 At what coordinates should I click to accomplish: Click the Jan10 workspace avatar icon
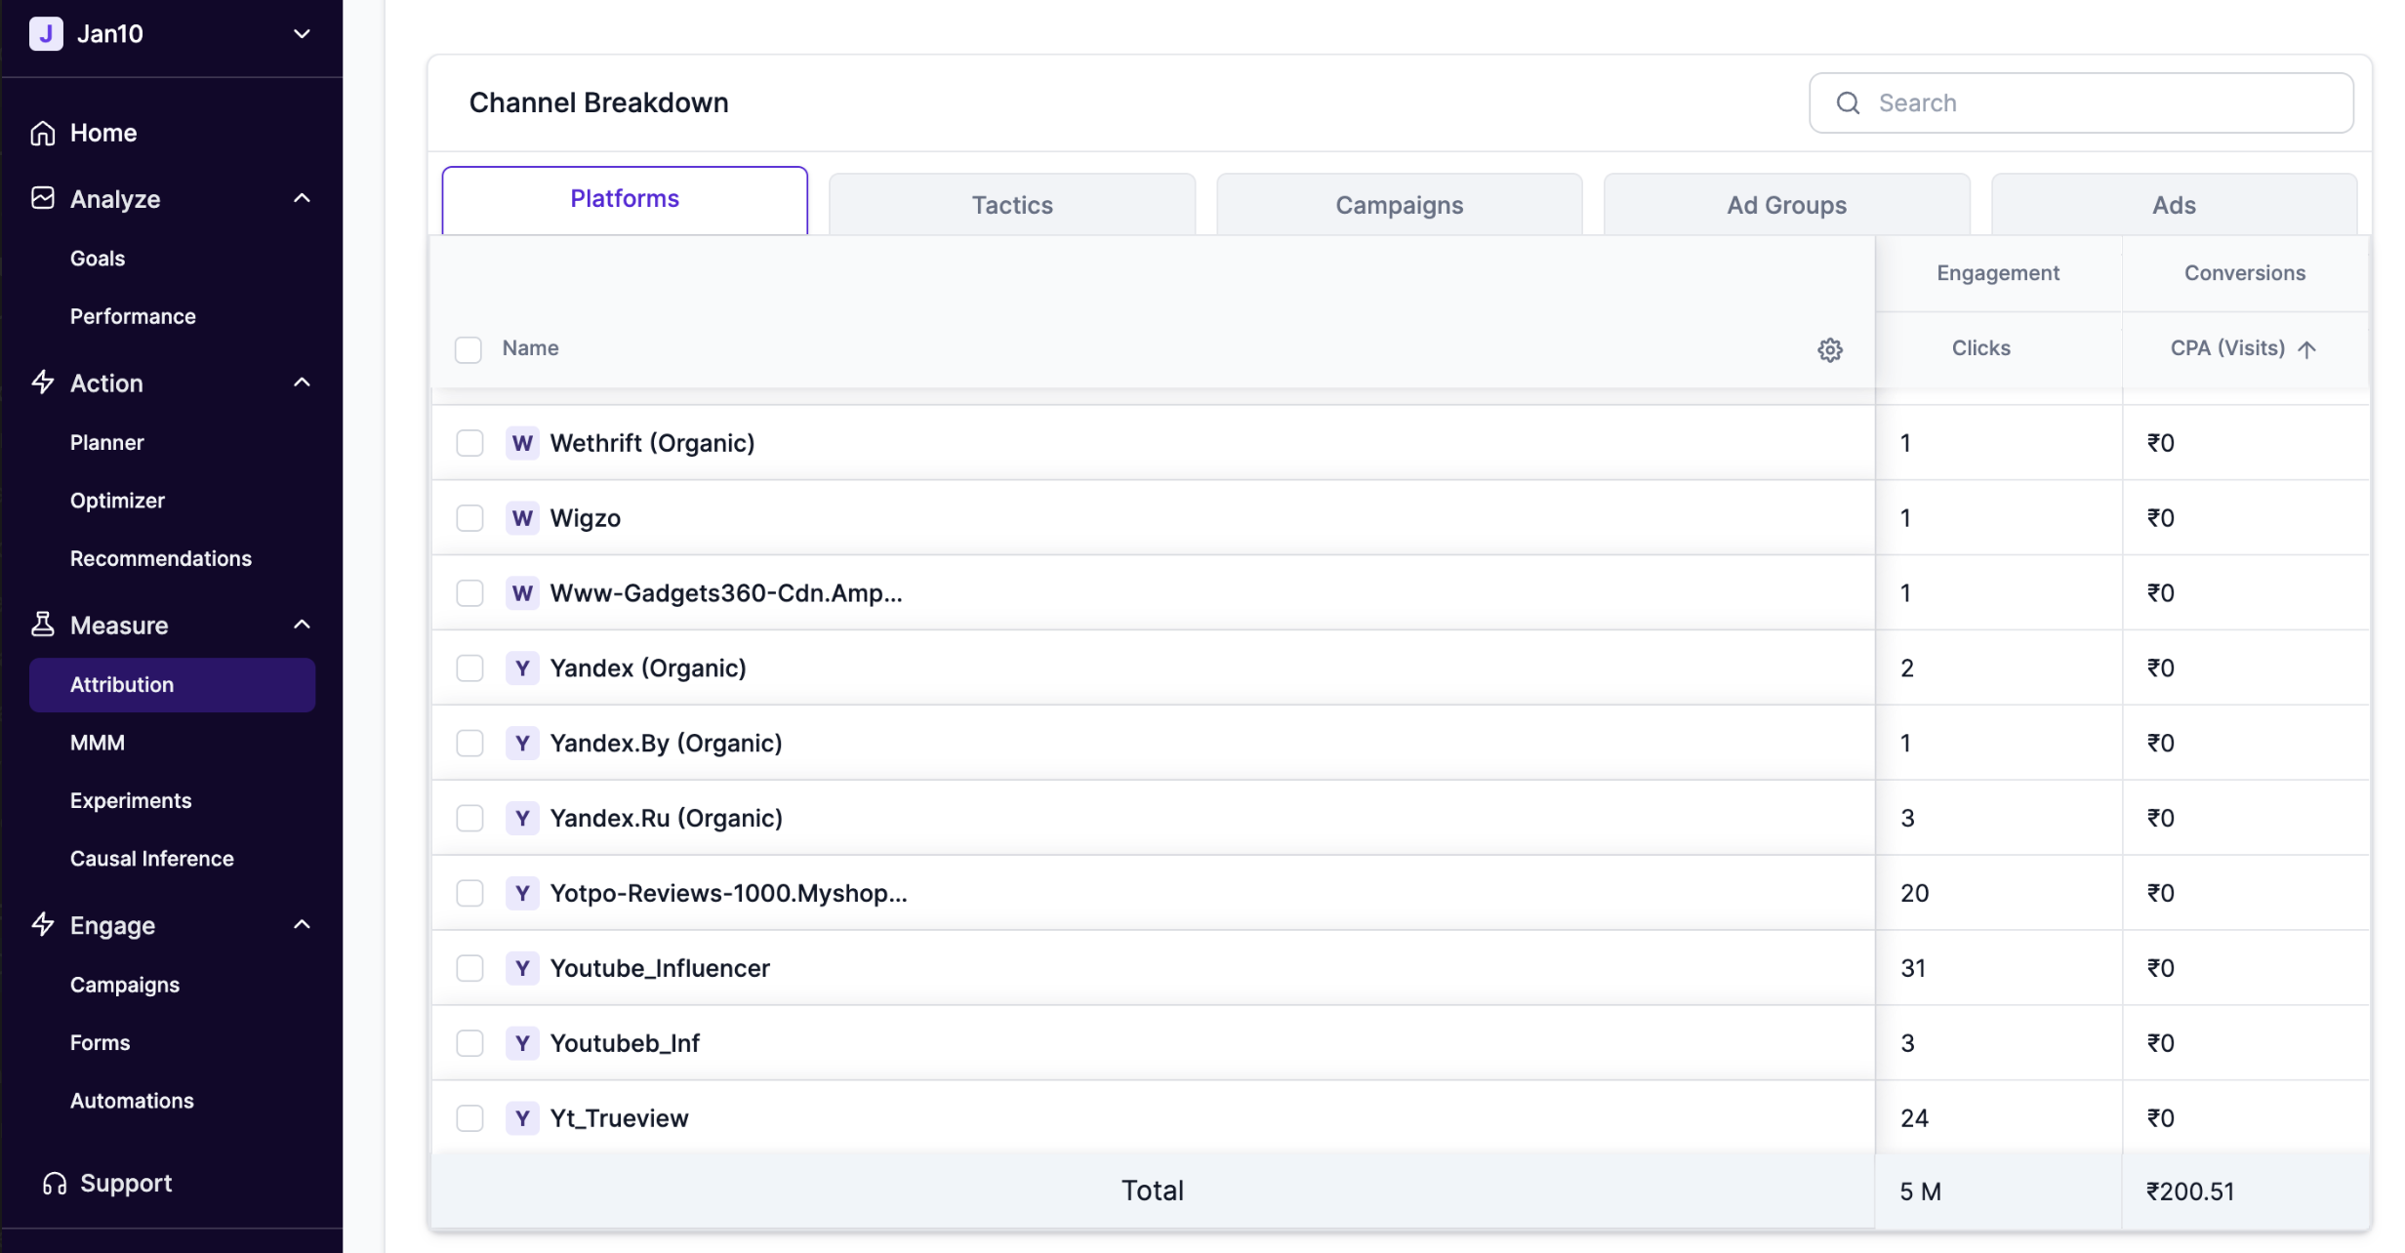(x=46, y=33)
